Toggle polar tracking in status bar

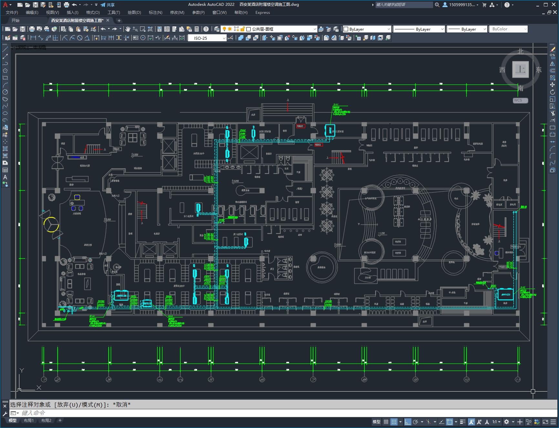pyautogui.click(x=415, y=422)
